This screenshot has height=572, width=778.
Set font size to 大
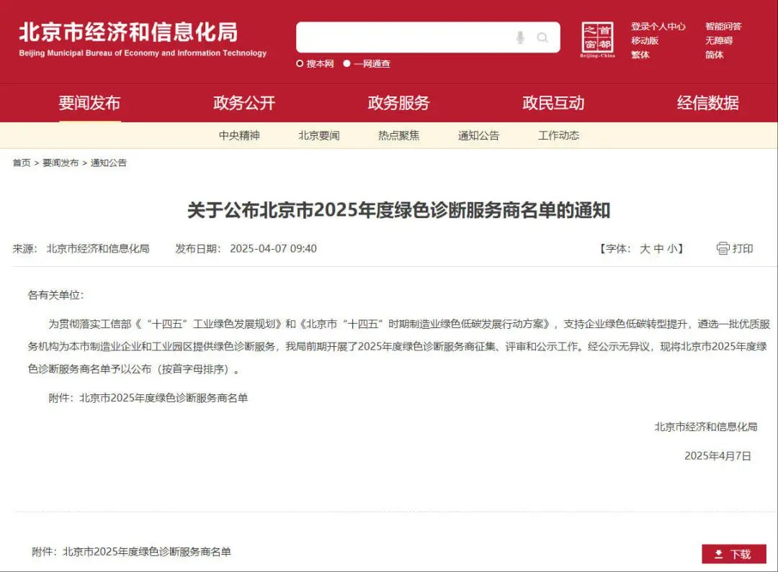pos(645,248)
